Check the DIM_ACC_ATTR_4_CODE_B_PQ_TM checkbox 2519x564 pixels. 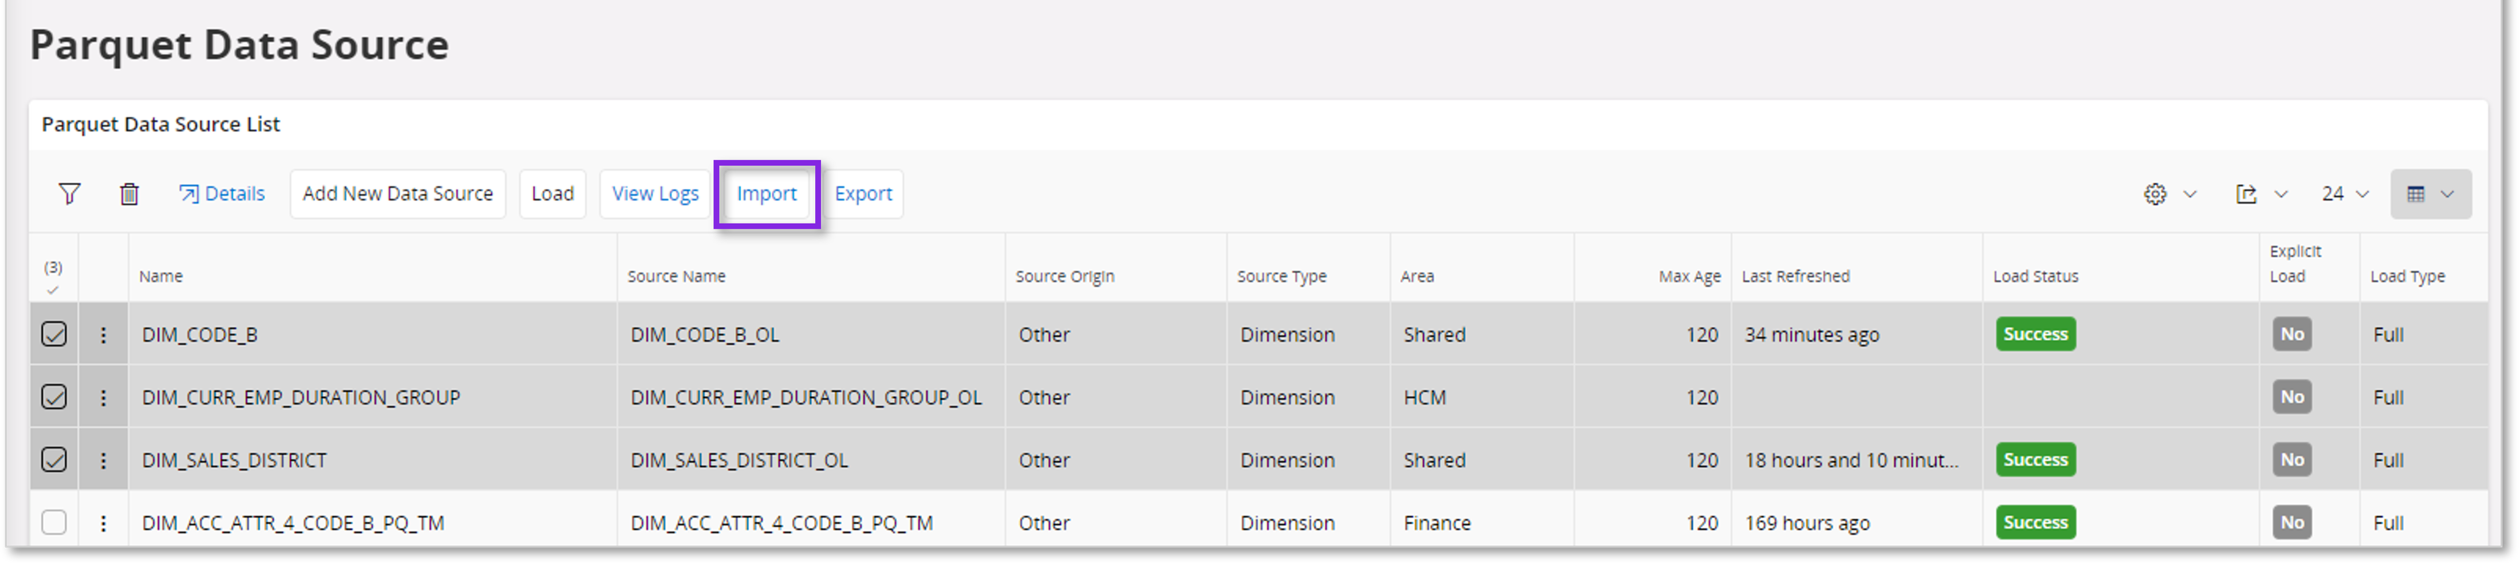(x=54, y=522)
